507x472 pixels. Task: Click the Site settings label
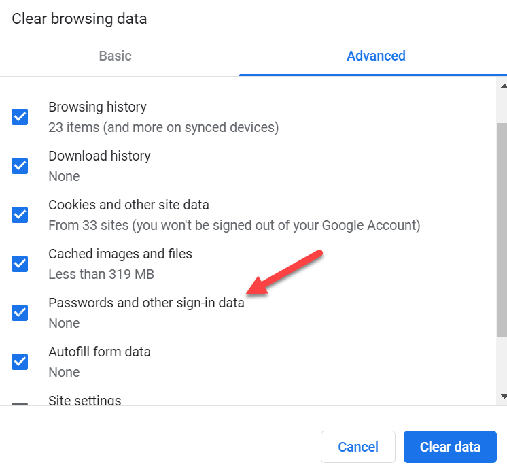(x=85, y=400)
